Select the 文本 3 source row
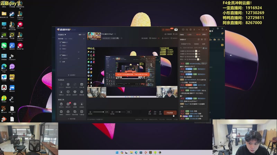 71,45
